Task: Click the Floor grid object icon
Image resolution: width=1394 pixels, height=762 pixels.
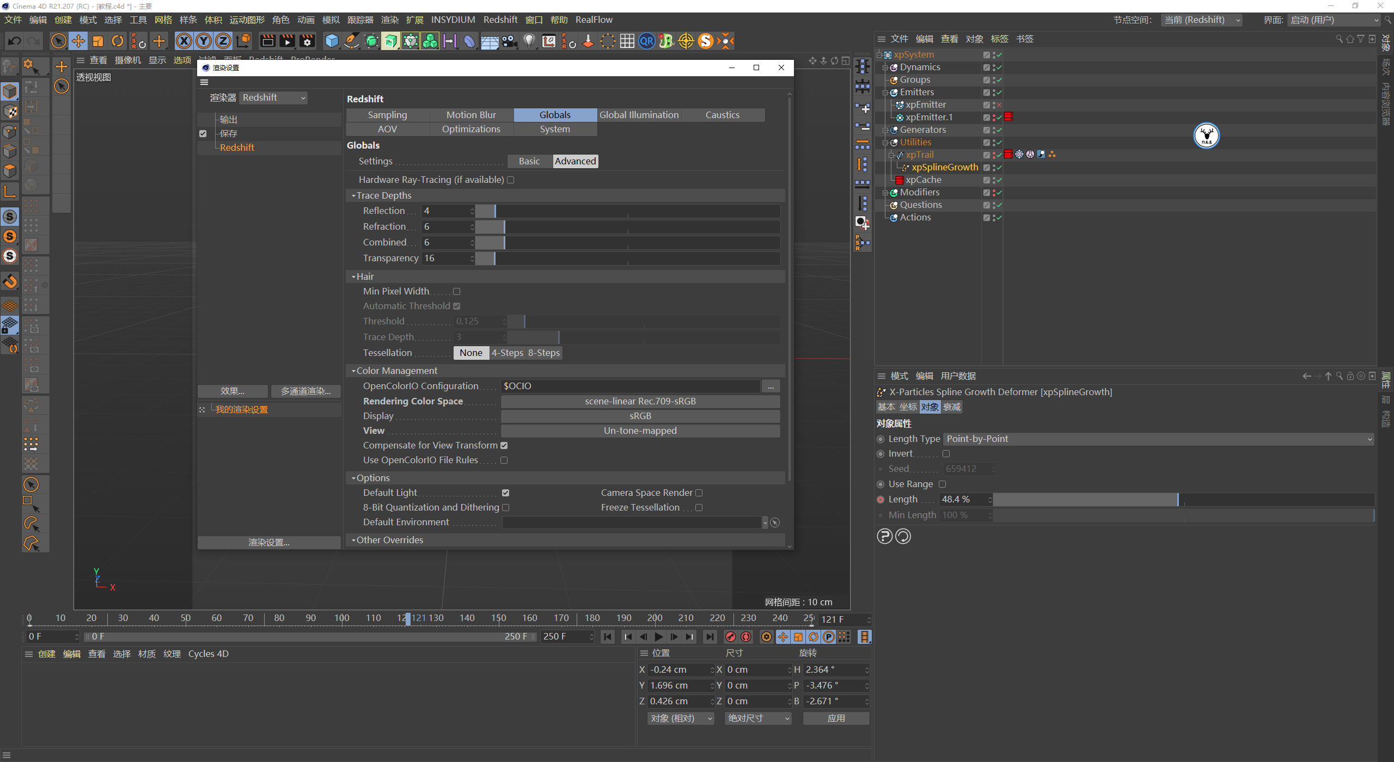Action: pyautogui.click(x=490, y=41)
